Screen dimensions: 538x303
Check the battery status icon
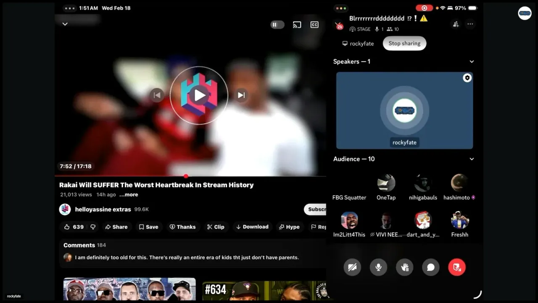point(472,8)
